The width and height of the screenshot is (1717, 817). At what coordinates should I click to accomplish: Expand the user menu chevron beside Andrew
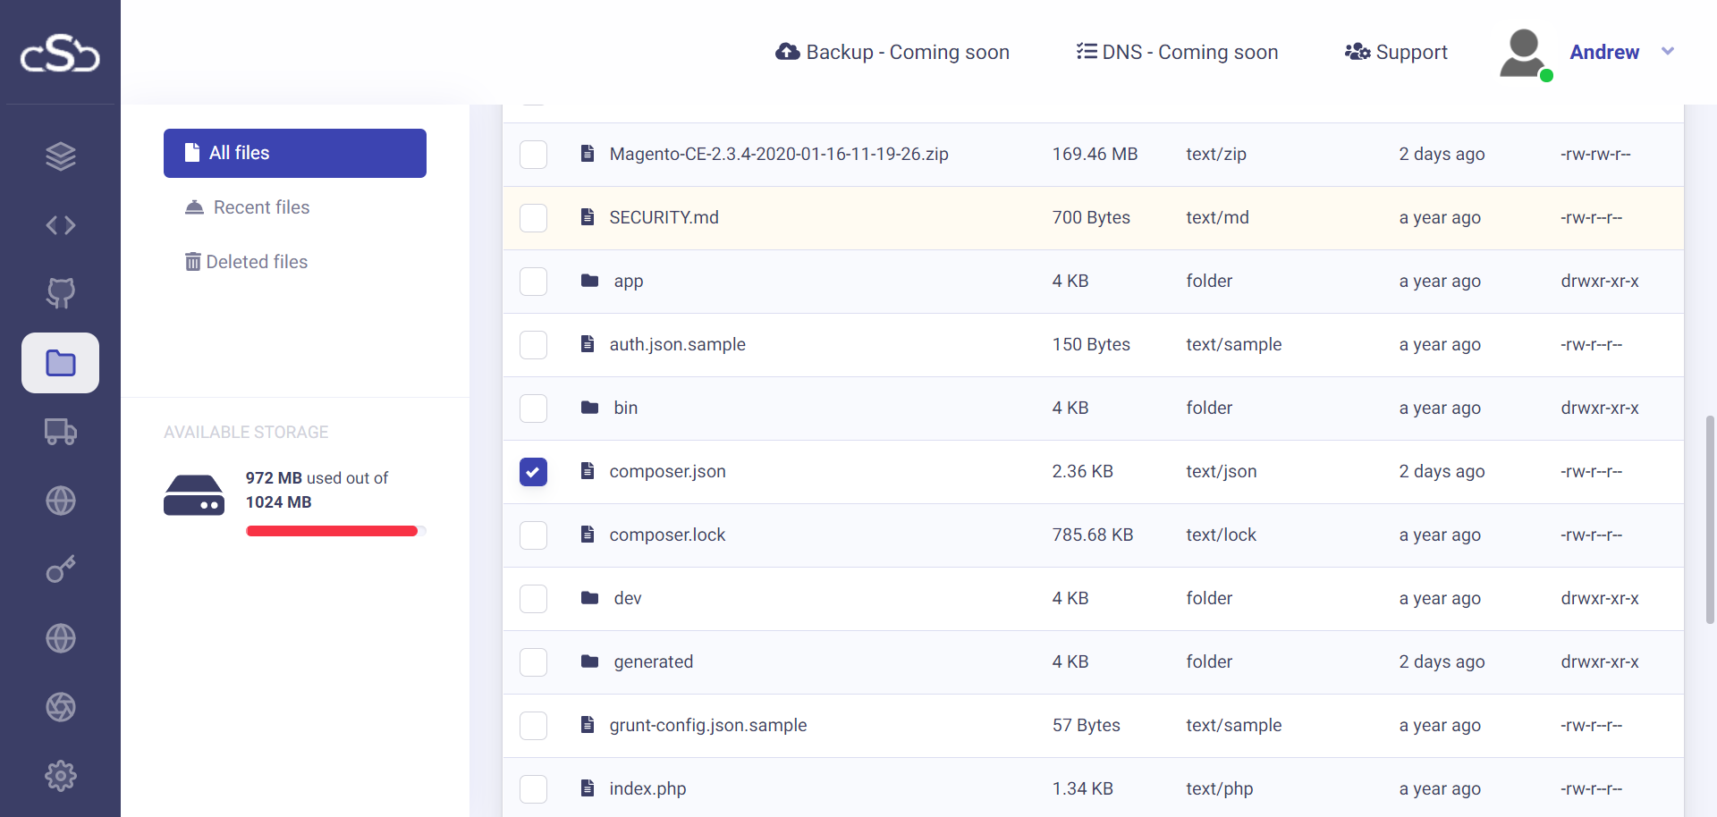pyautogui.click(x=1667, y=52)
